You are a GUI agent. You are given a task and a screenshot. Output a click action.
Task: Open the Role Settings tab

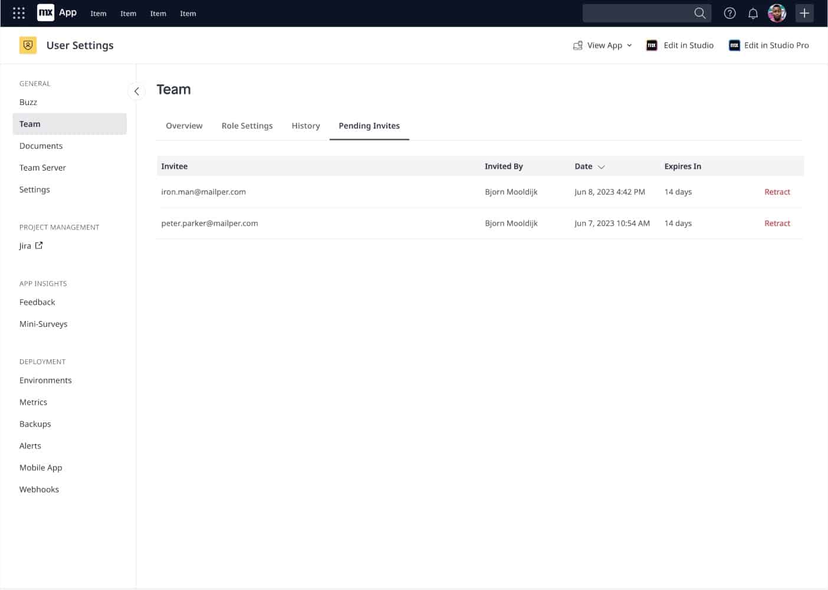coord(247,125)
